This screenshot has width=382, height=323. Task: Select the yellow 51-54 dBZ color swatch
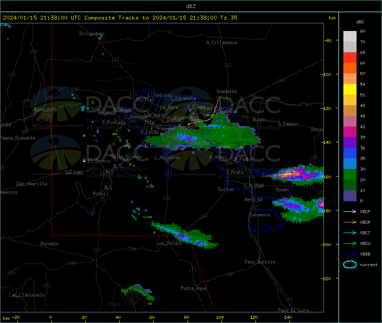click(350, 90)
